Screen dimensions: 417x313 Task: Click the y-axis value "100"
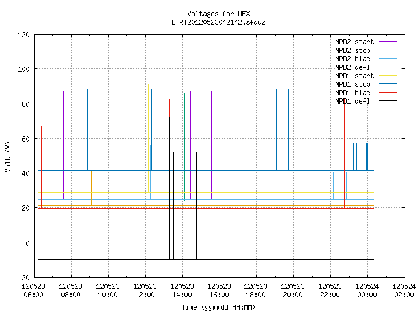pyautogui.click(x=23, y=69)
